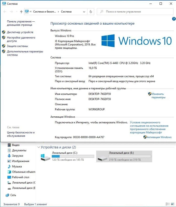
Task: Click 120 ГБ свободно из 145 ГБ text
Action: [x=68, y=160]
